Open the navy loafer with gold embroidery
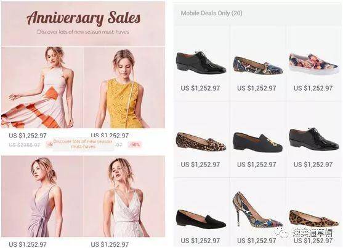The width and height of the screenshot is (343, 248). point(257,142)
